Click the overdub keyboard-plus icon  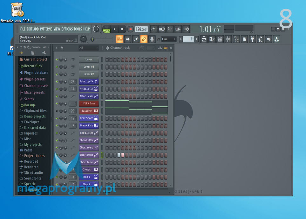tap(178, 29)
